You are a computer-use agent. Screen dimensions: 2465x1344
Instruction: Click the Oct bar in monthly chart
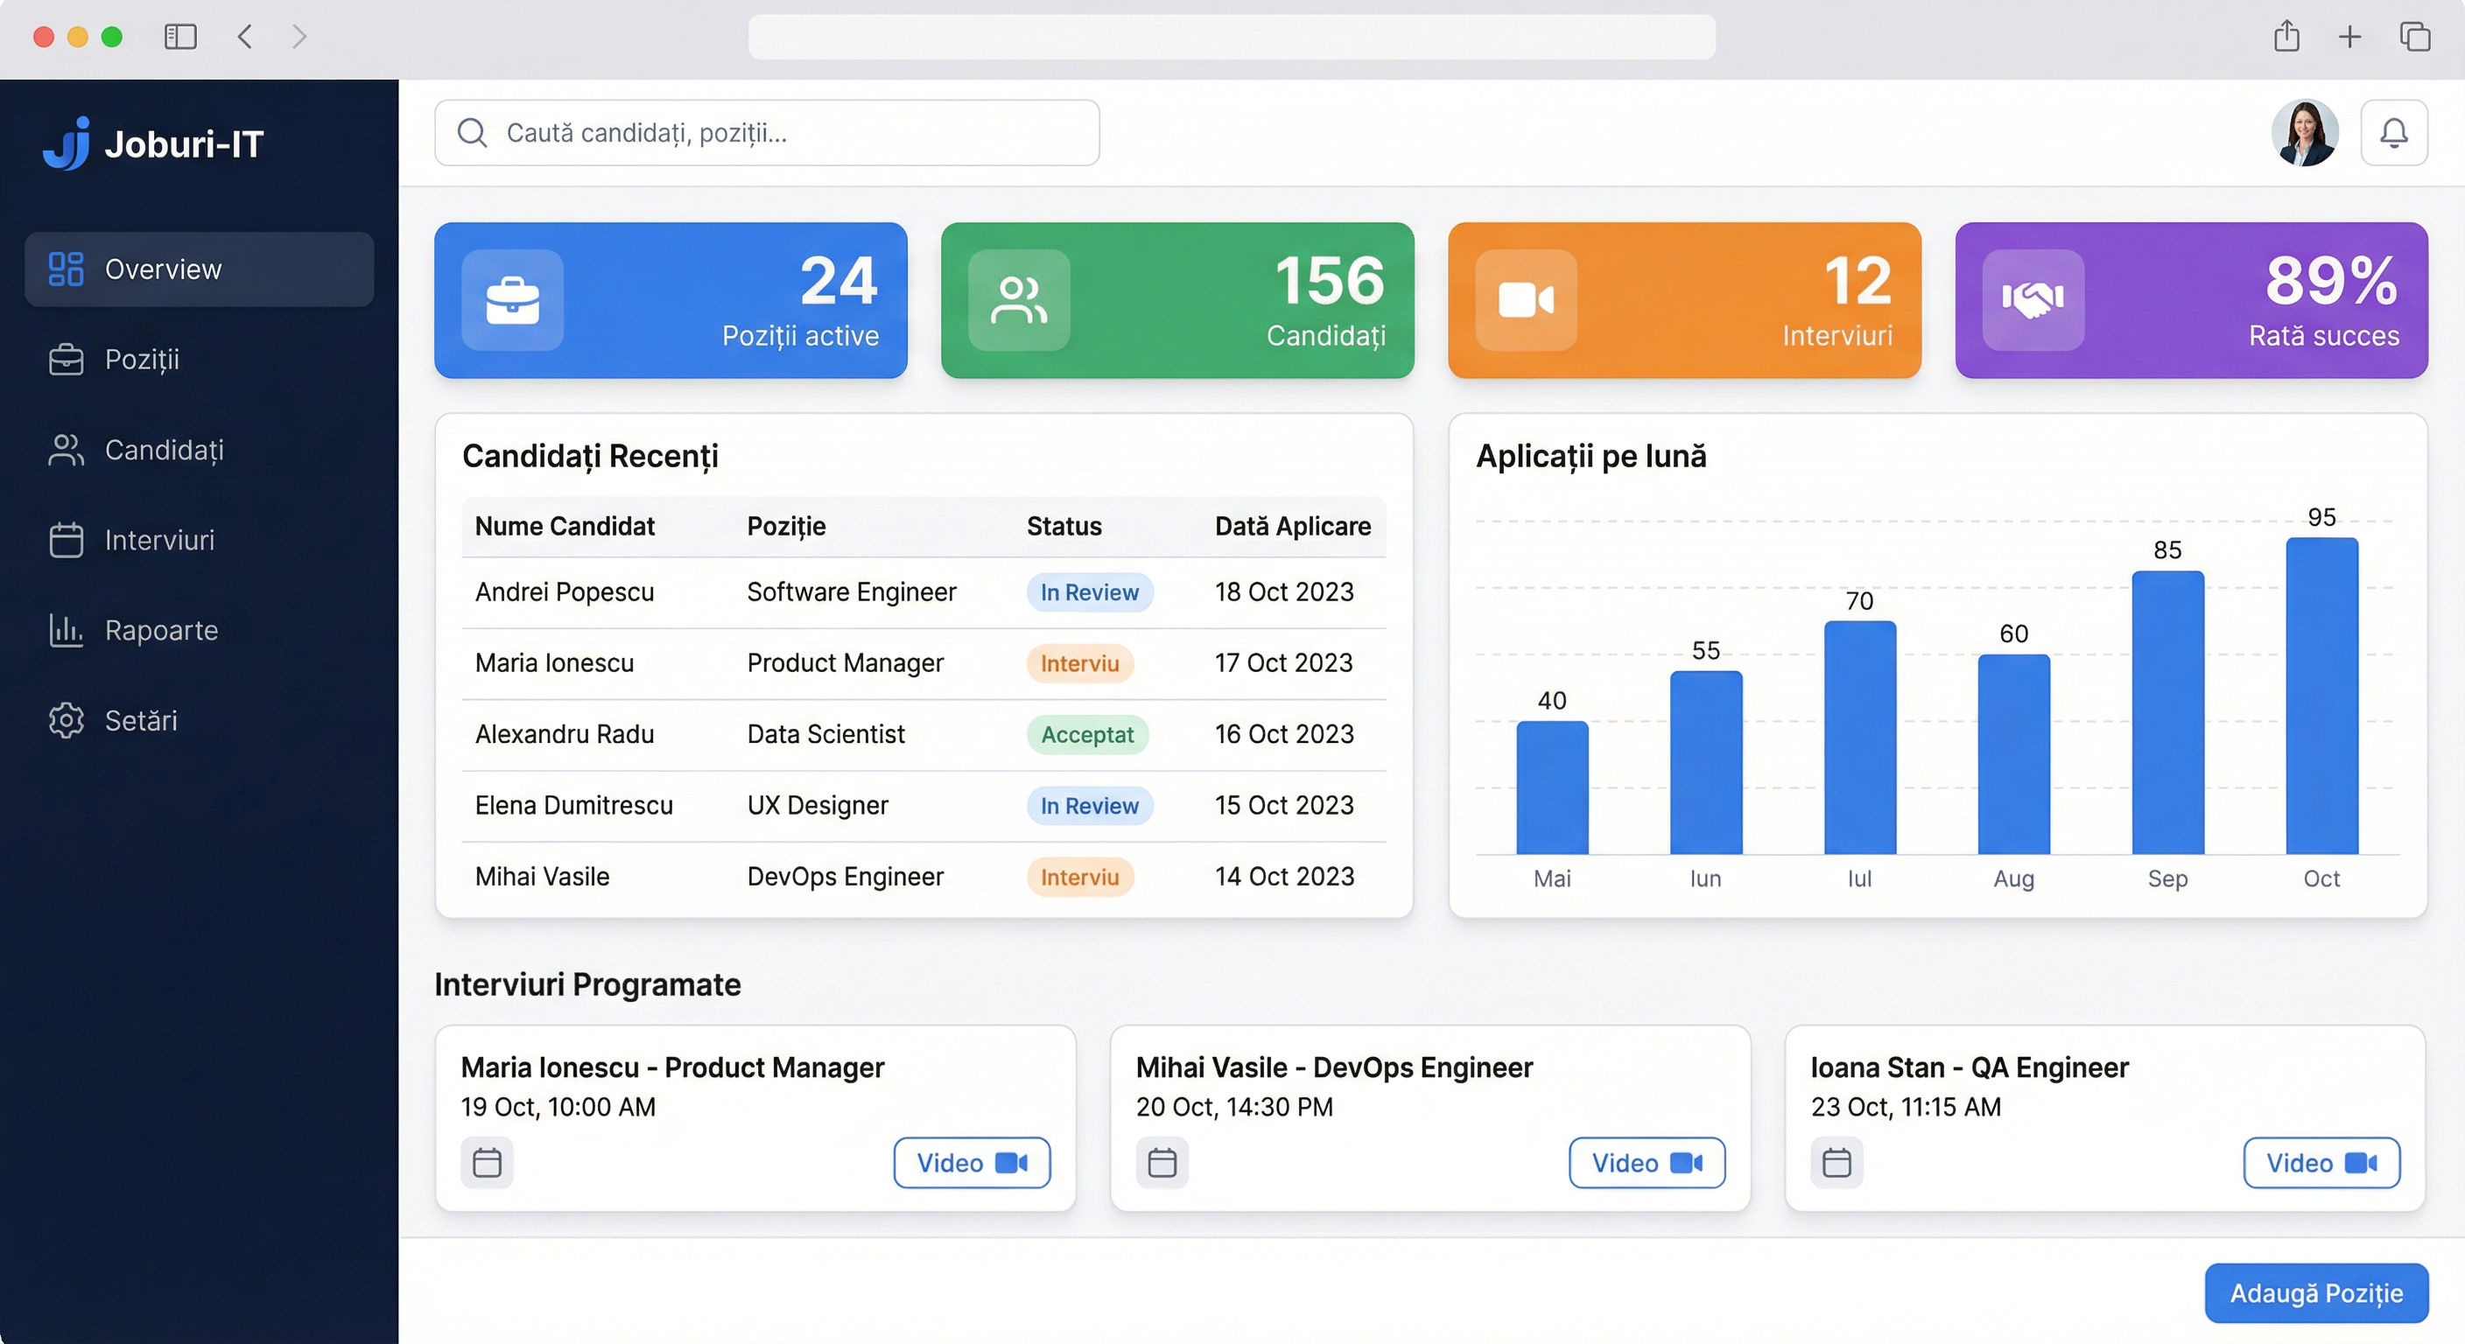pos(2321,696)
